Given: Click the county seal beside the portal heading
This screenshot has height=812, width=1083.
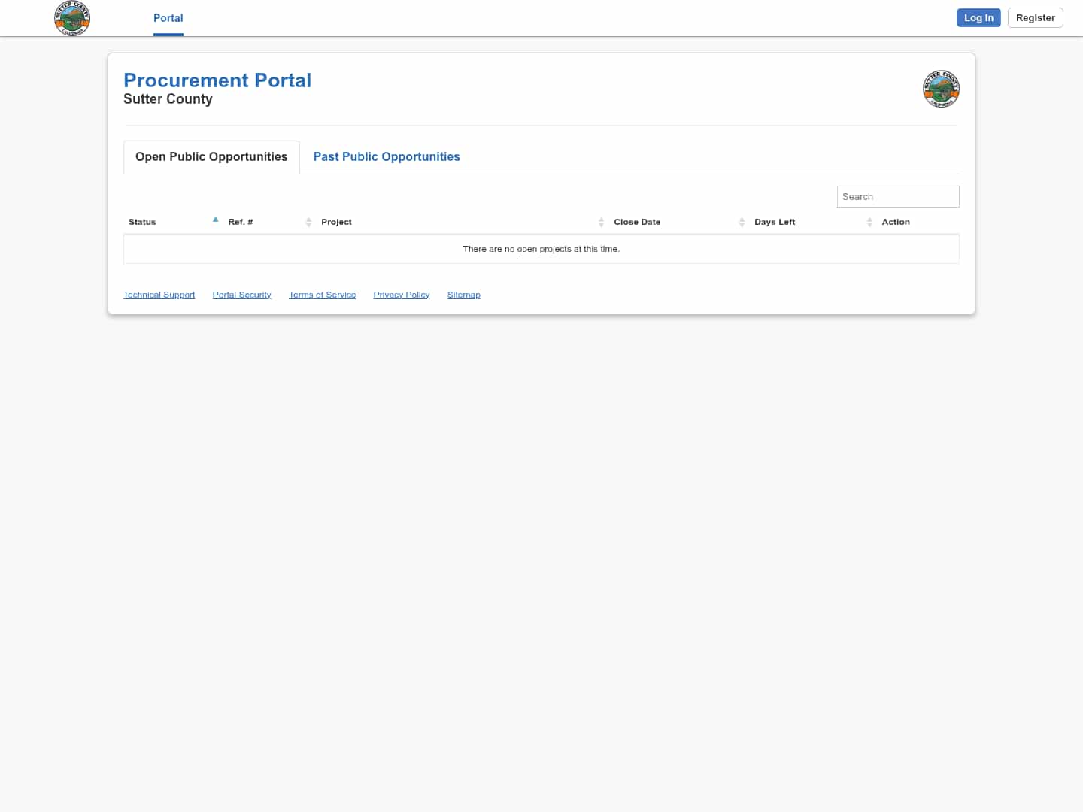Looking at the screenshot, I should (x=941, y=88).
